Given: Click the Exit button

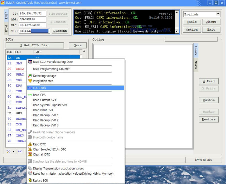Looking at the screenshot, I should click(211, 30).
